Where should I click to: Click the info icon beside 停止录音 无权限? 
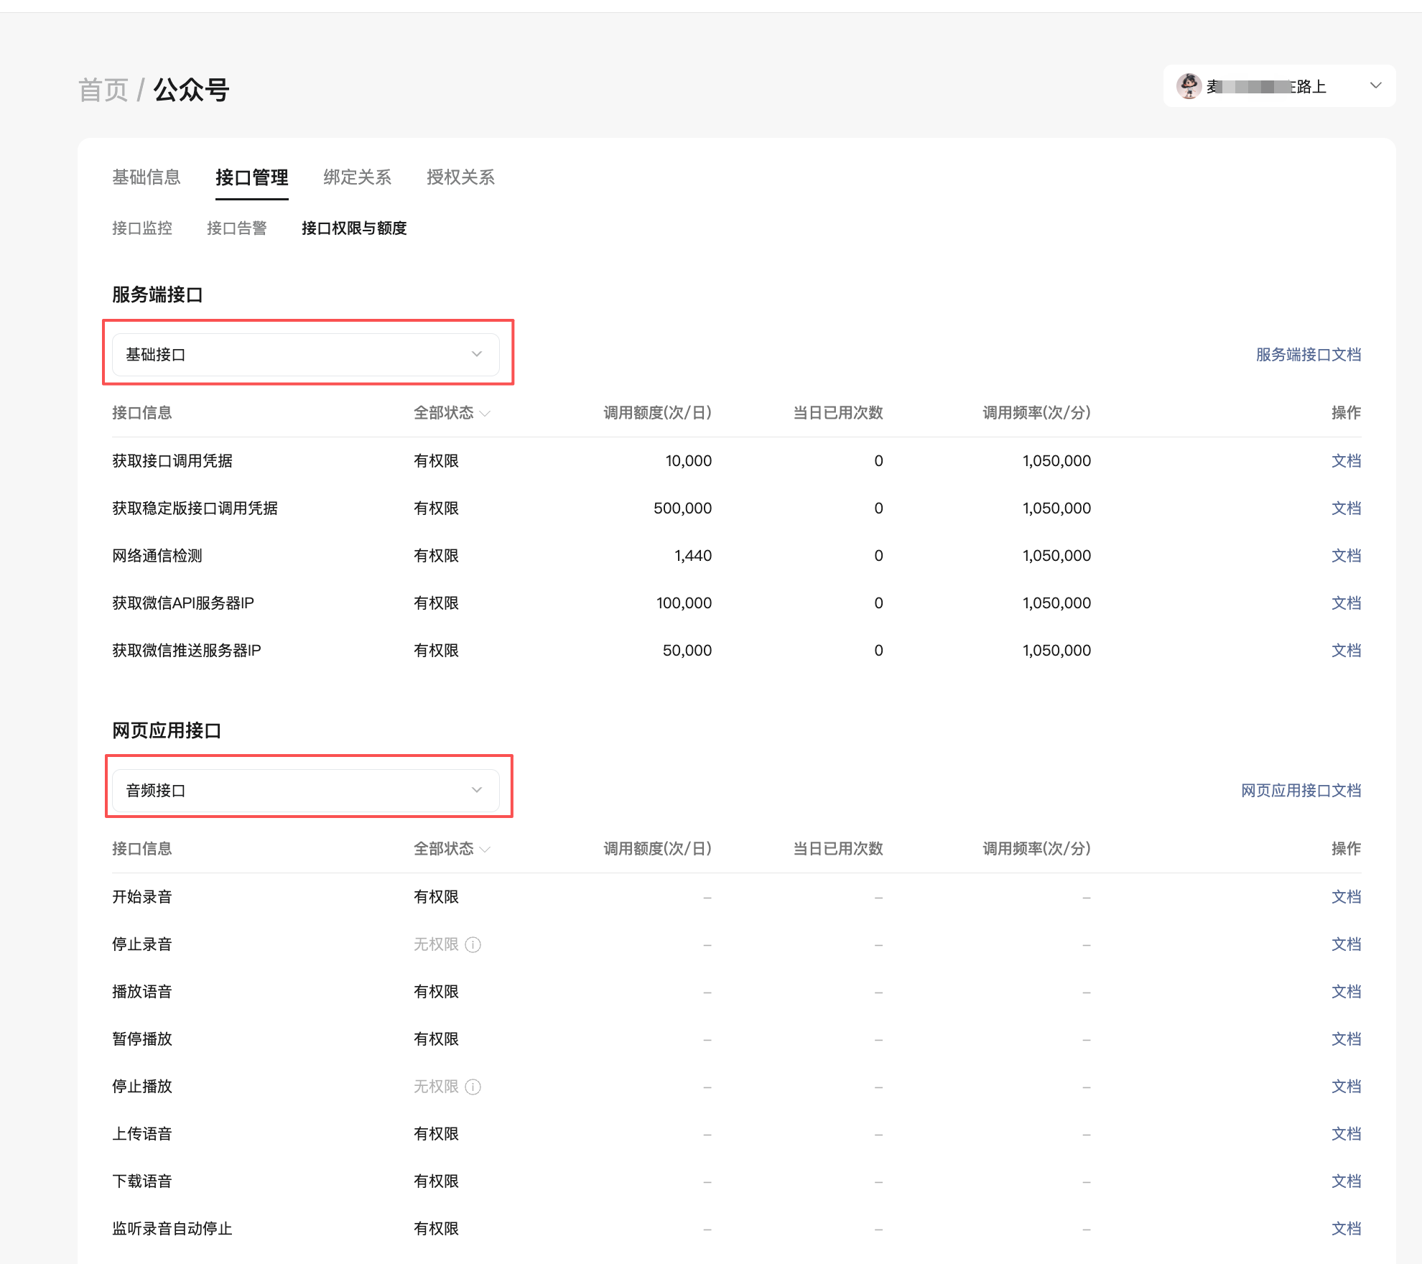[x=473, y=944]
